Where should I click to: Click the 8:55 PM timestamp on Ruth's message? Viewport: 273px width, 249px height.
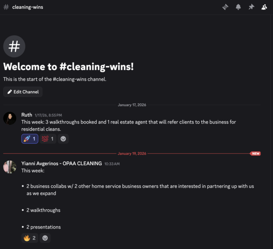coord(48,115)
